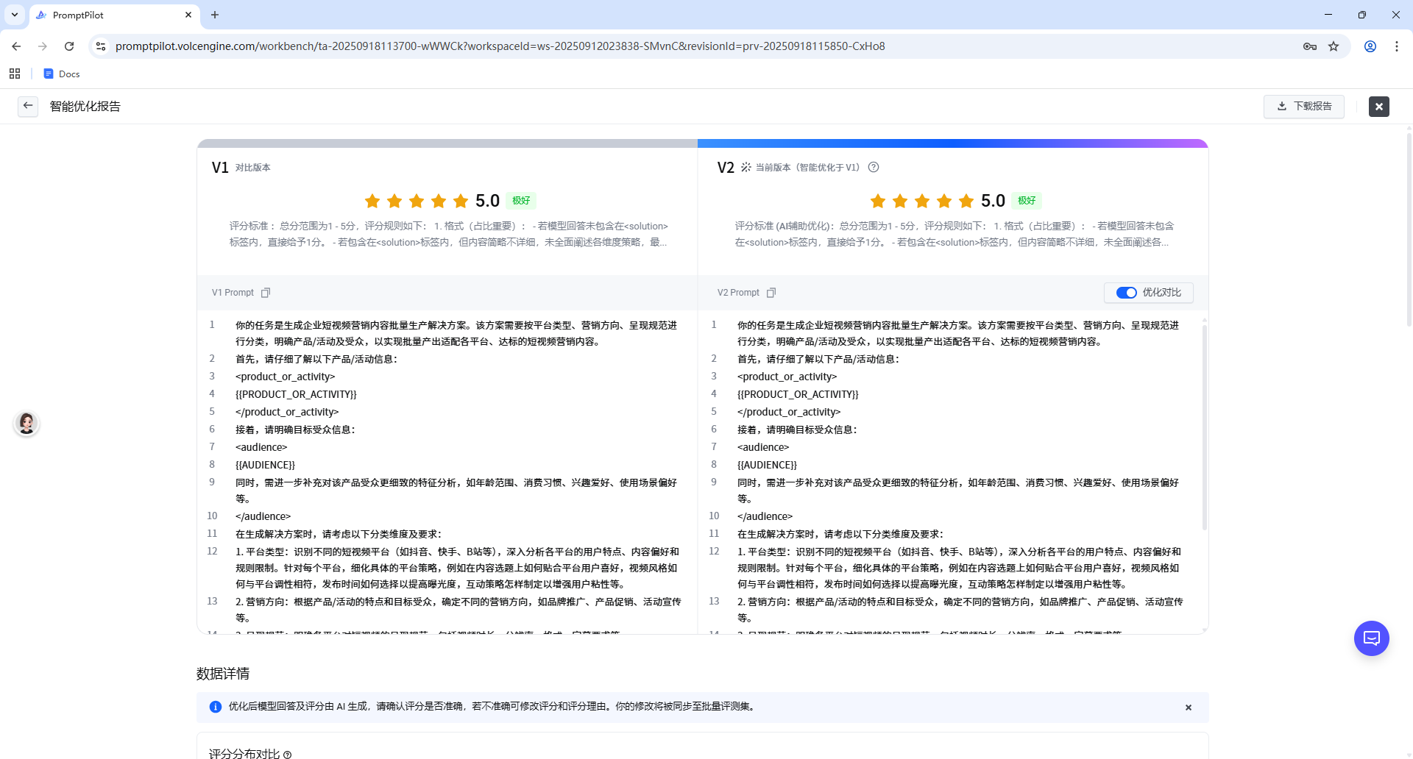Copy the V2 Prompt using its copy icon

tap(771, 293)
